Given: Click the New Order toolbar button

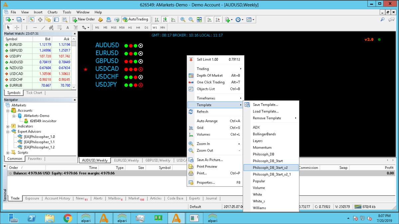Looking at the screenshot, I should tap(84, 20).
